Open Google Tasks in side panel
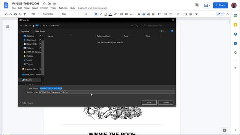Screen dimensions: 240x135 coord(235,34)
